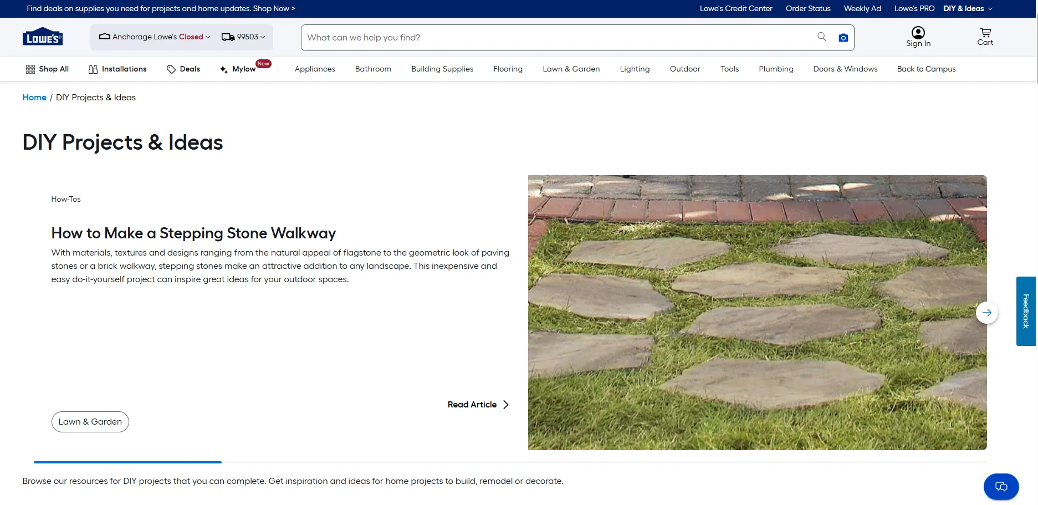The width and height of the screenshot is (1038, 505).
Task: Open Shop All grid icon
Action: [x=30, y=69]
